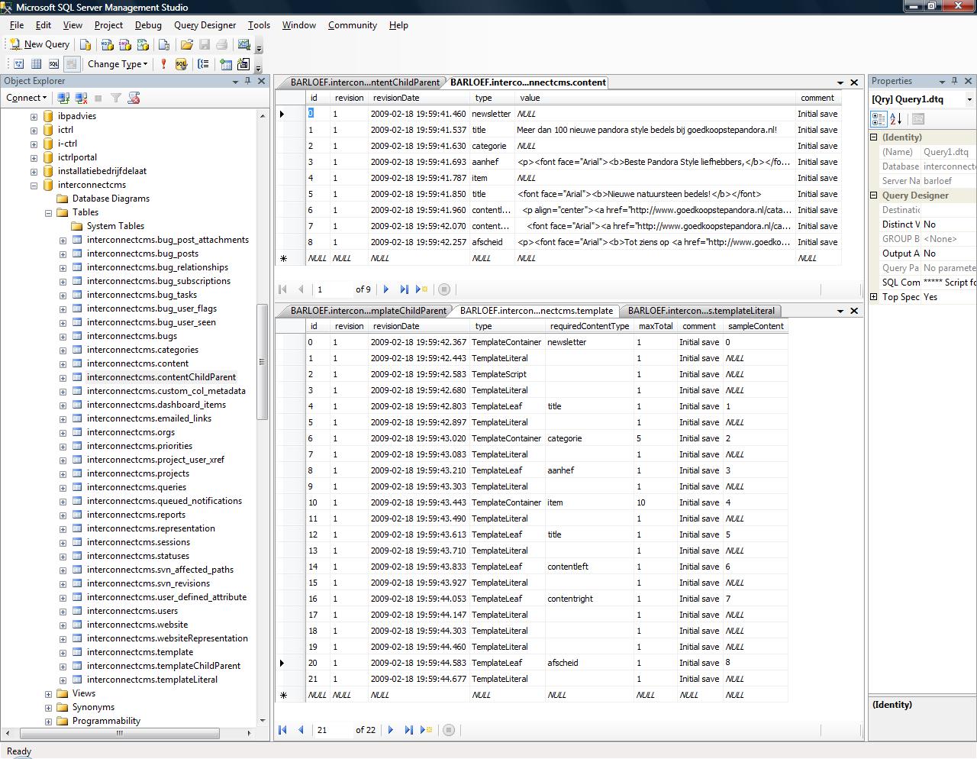The width and height of the screenshot is (977, 759).
Task: Expand the interconnectcms.users table node
Action: click(x=63, y=612)
